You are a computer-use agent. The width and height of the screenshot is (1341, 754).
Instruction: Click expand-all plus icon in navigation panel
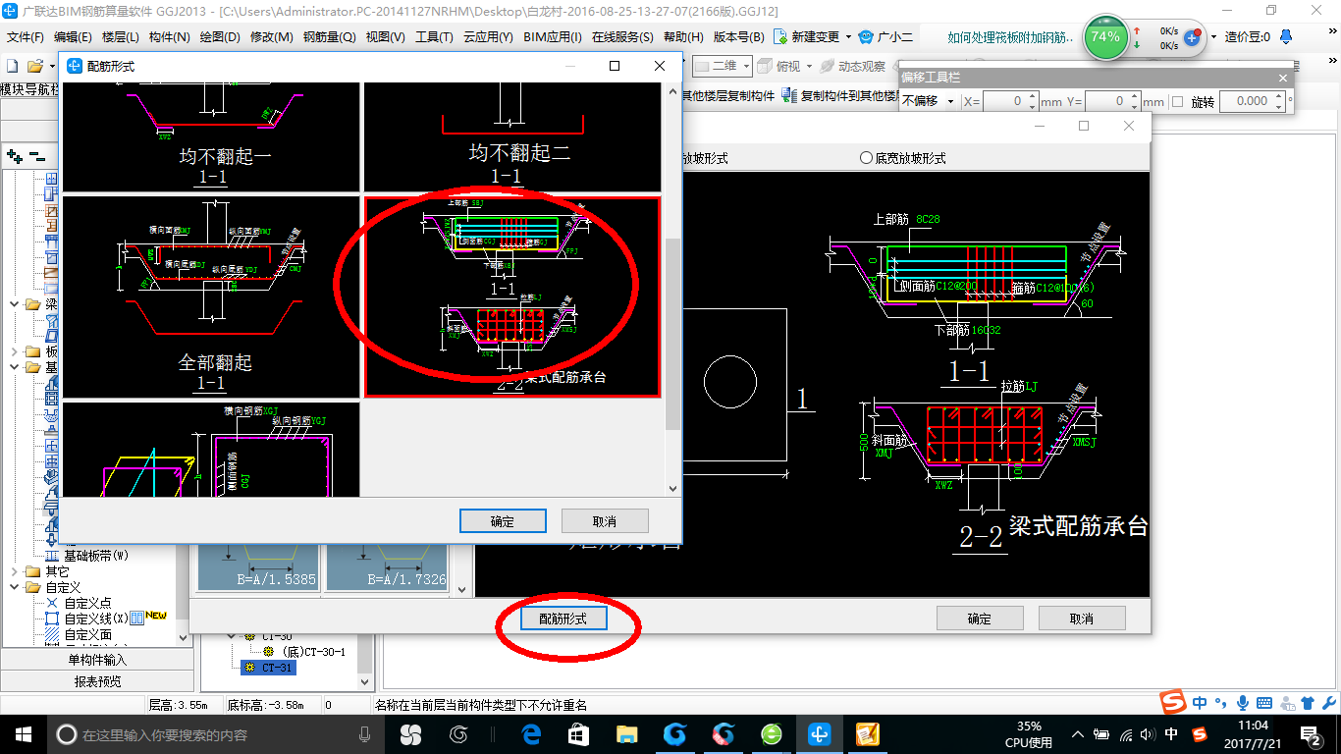15,155
